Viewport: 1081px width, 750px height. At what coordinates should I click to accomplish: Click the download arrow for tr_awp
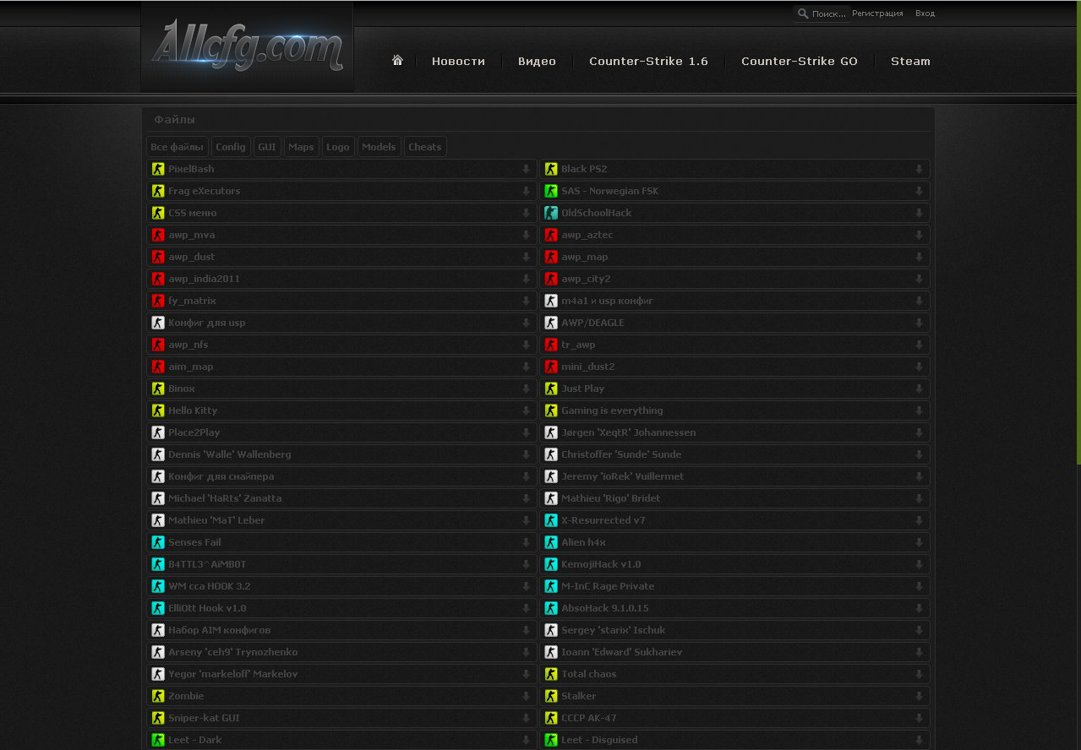[919, 345]
